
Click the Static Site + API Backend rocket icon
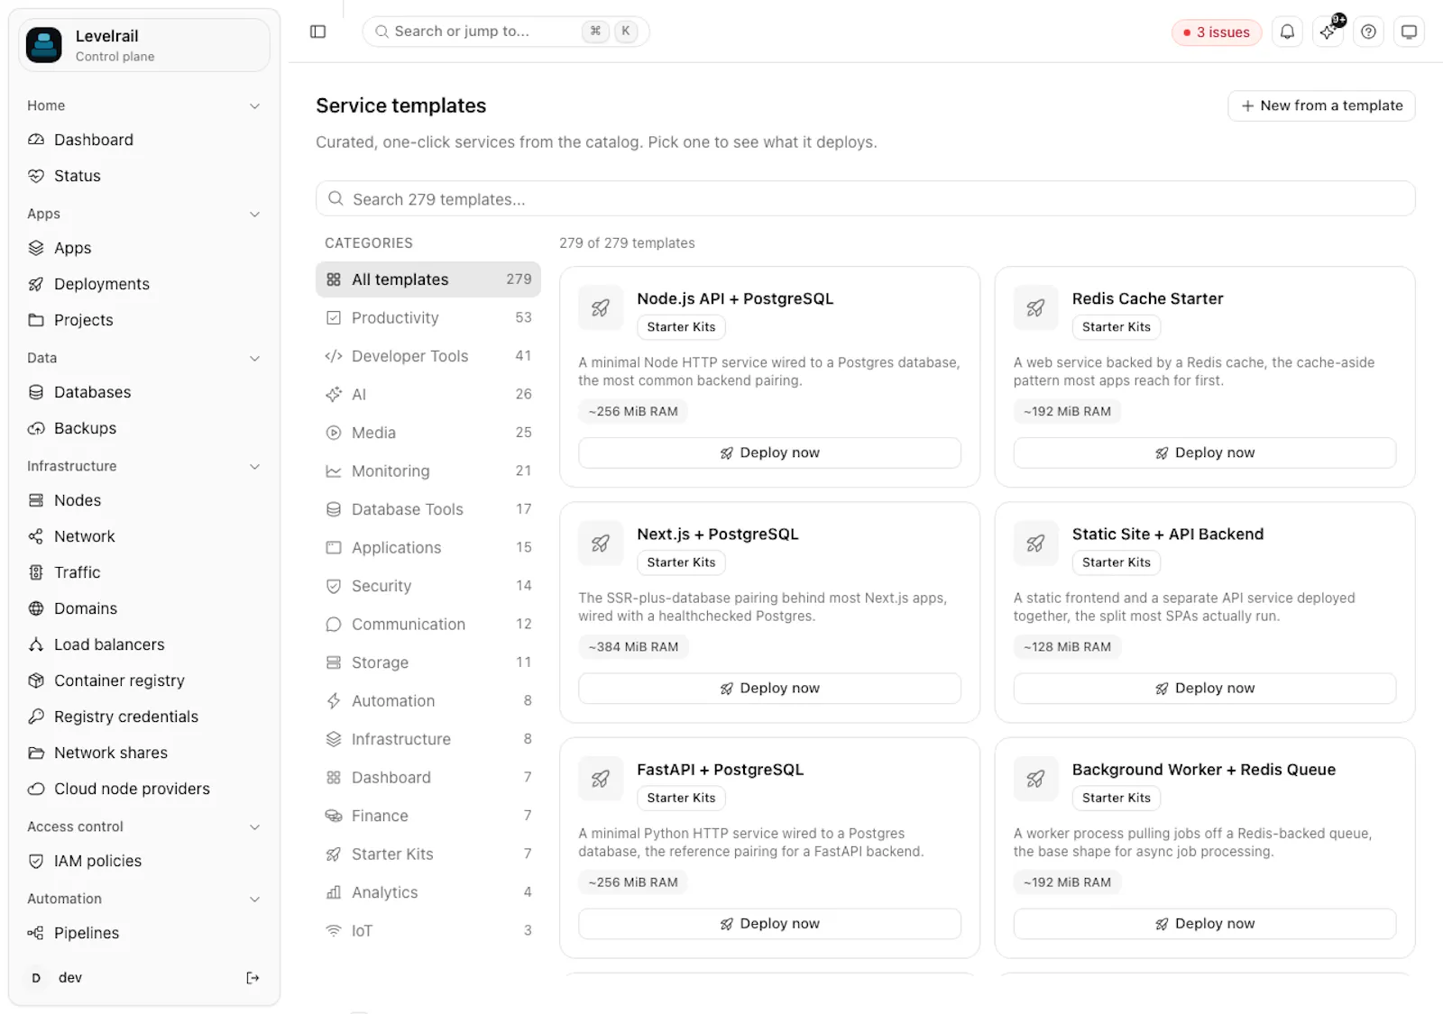tap(1035, 544)
